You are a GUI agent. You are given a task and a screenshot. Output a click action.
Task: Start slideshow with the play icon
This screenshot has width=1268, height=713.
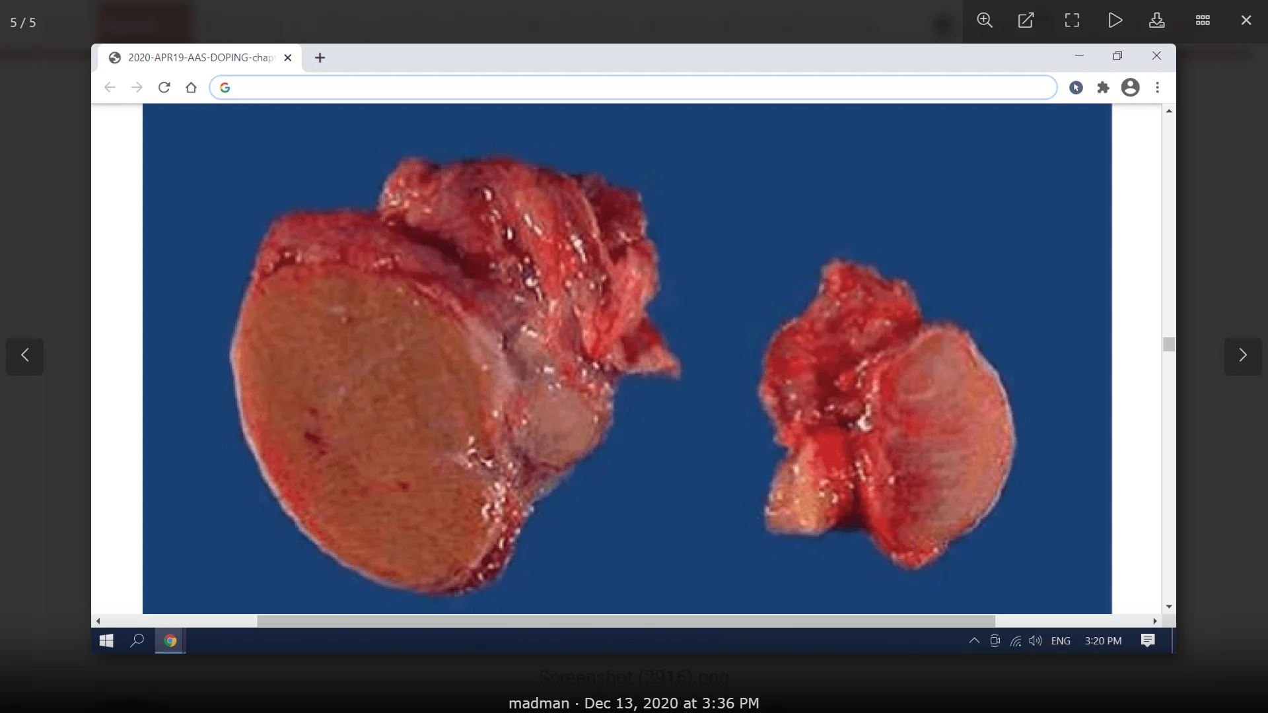[x=1115, y=20]
